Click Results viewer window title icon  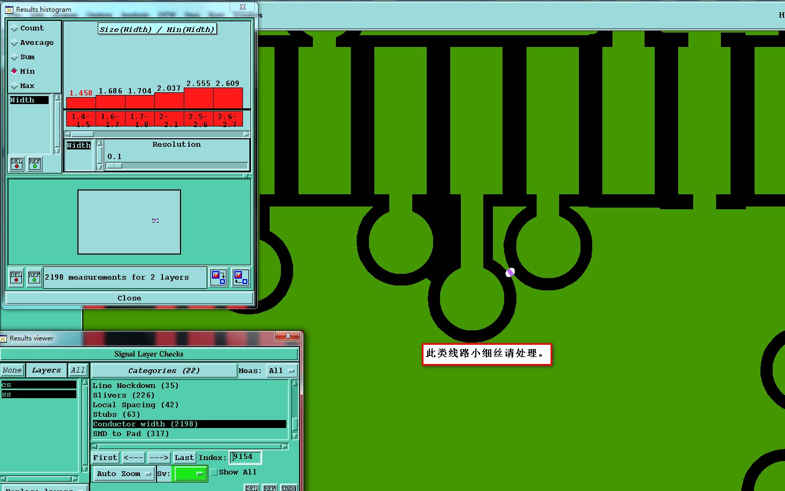pyautogui.click(x=4, y=338)
